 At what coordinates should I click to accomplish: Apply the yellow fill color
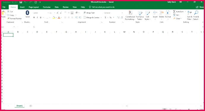click(x=54, y=18)
